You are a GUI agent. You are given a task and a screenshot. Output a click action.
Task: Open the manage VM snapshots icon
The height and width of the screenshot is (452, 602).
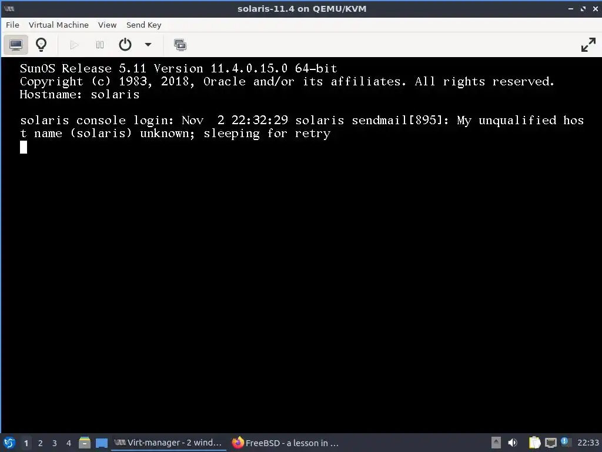coord(180,45)
